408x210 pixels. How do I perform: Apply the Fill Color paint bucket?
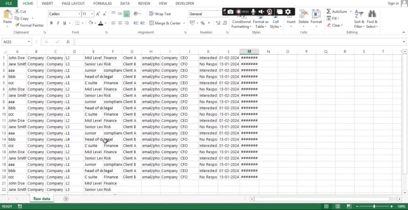point(91,23)
